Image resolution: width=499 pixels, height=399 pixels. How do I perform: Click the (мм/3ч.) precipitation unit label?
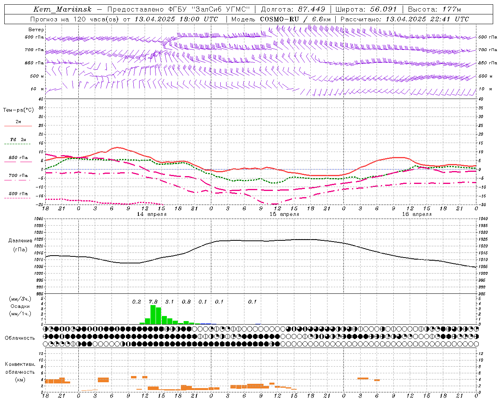pos(20,299)
